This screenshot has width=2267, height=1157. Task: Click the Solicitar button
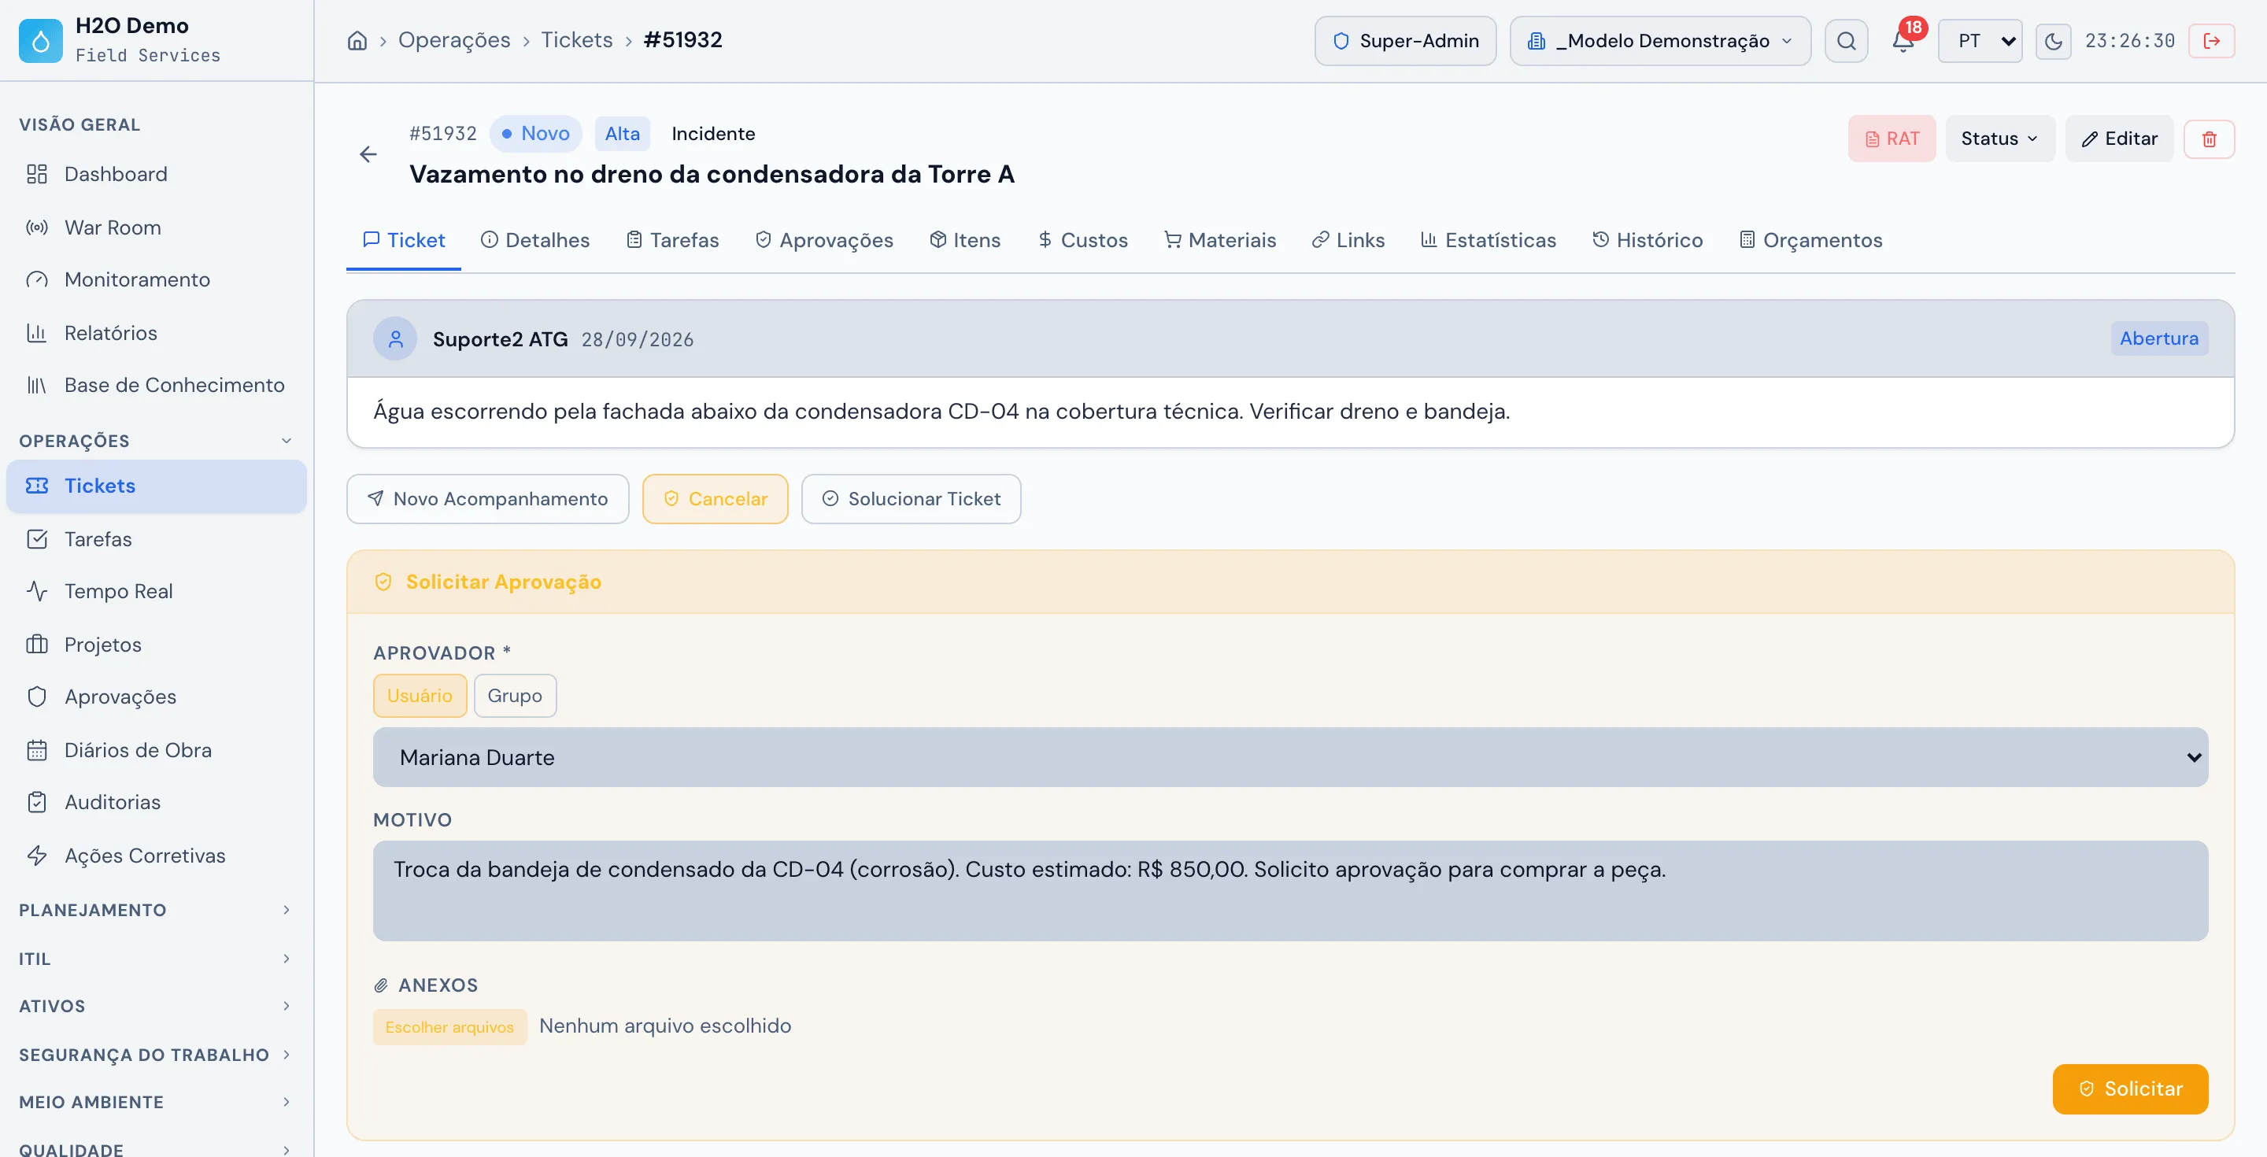[2130, 1089]
